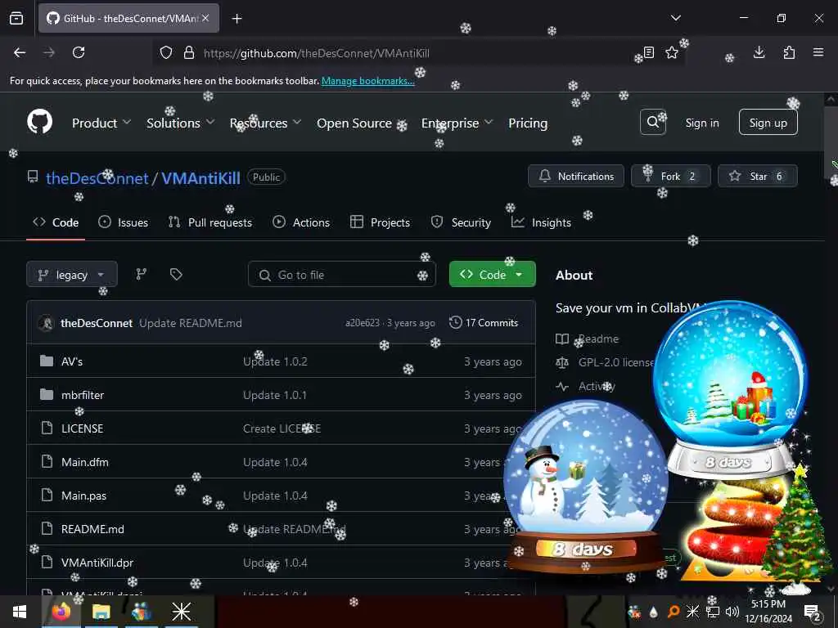Open the notification center tray icon
Screen dimensions: 838x628
(x=813, y=612)
